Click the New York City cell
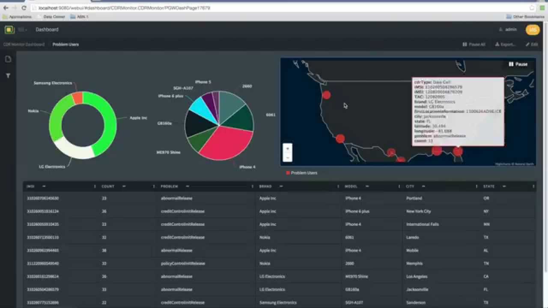The width and height of the screenshot is (548, 308). pyautogui.click(x=419, y=211)
